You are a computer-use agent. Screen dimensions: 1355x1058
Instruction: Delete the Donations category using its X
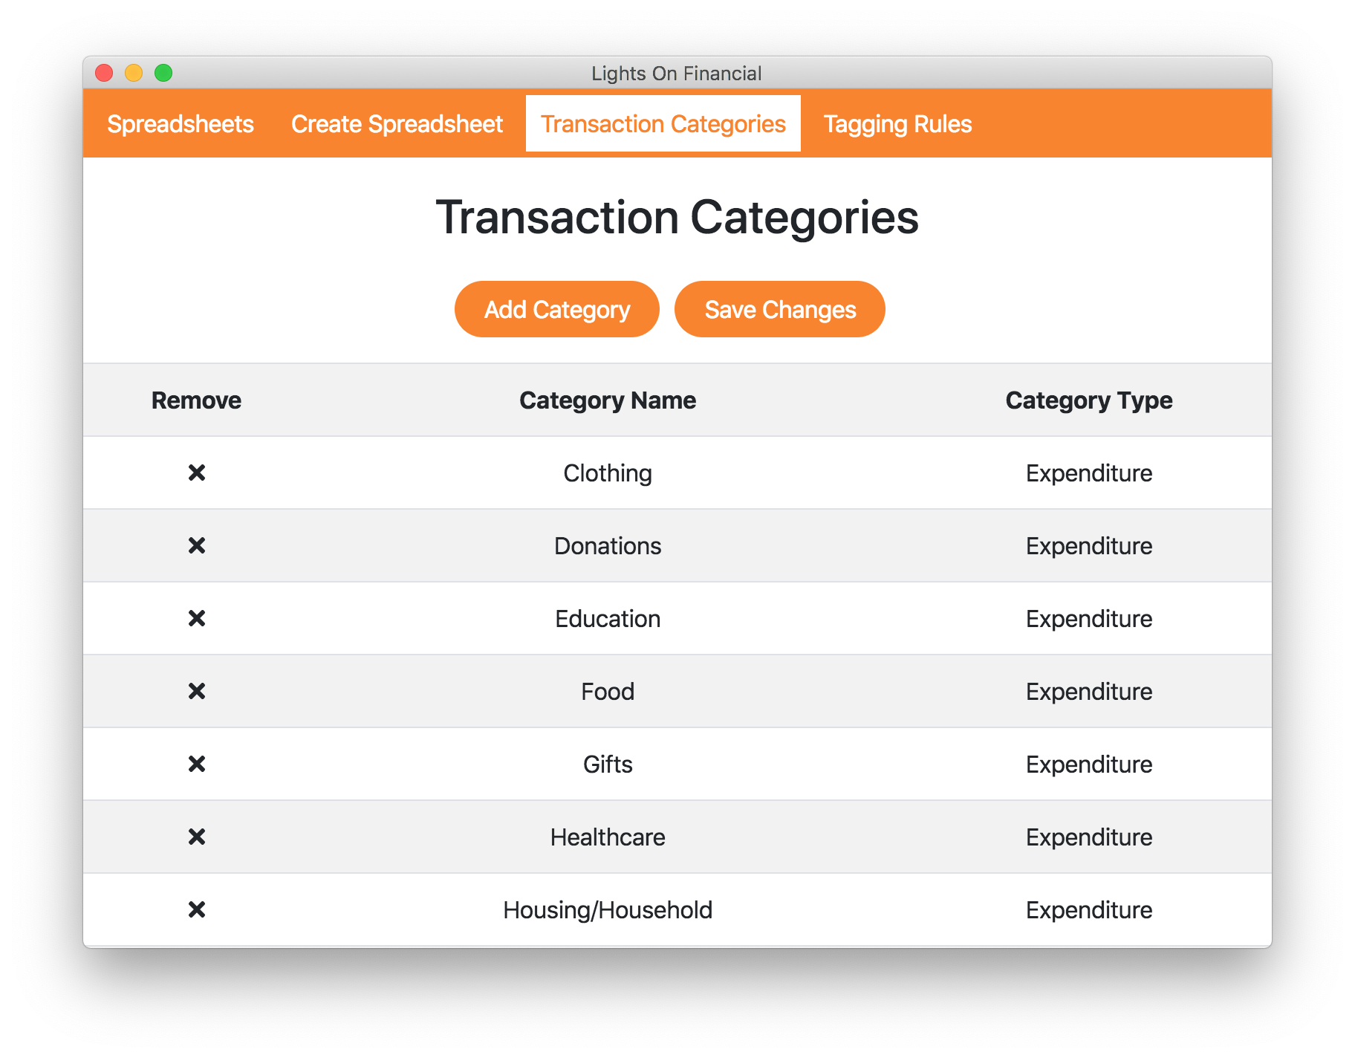coord(196,545)
